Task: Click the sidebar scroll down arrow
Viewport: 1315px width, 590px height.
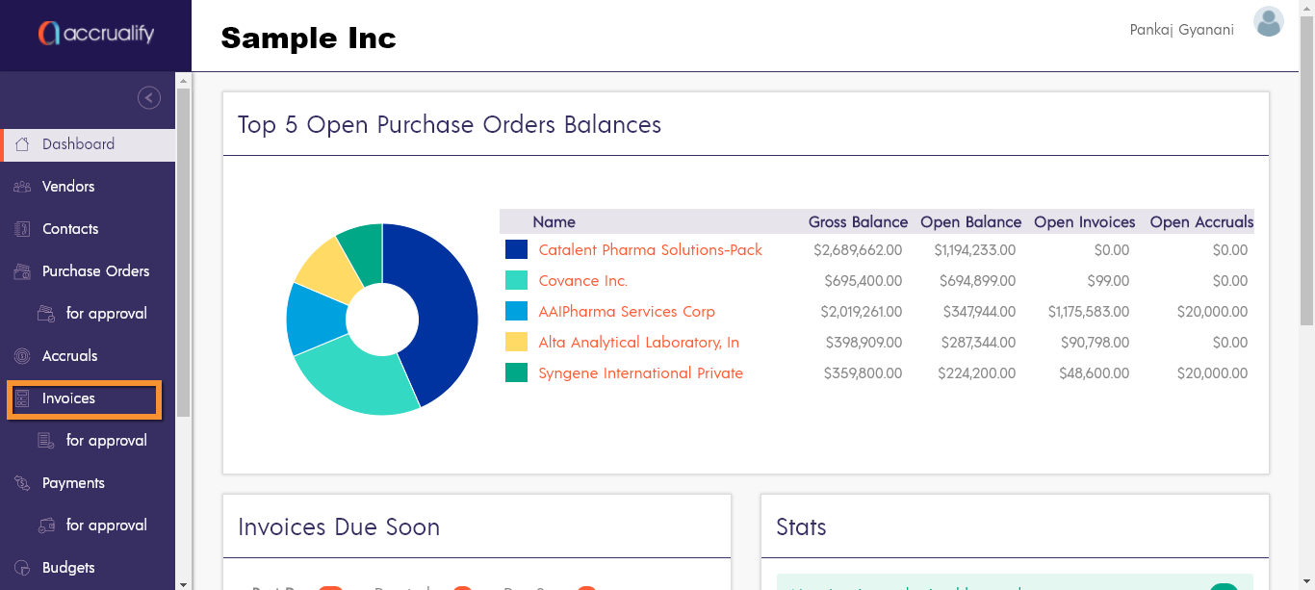Action: click(183, 582)
